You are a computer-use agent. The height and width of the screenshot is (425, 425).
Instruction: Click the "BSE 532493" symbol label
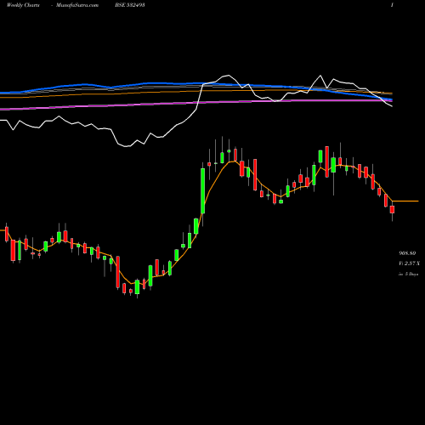pyautogui.click(x=130, y=5)
